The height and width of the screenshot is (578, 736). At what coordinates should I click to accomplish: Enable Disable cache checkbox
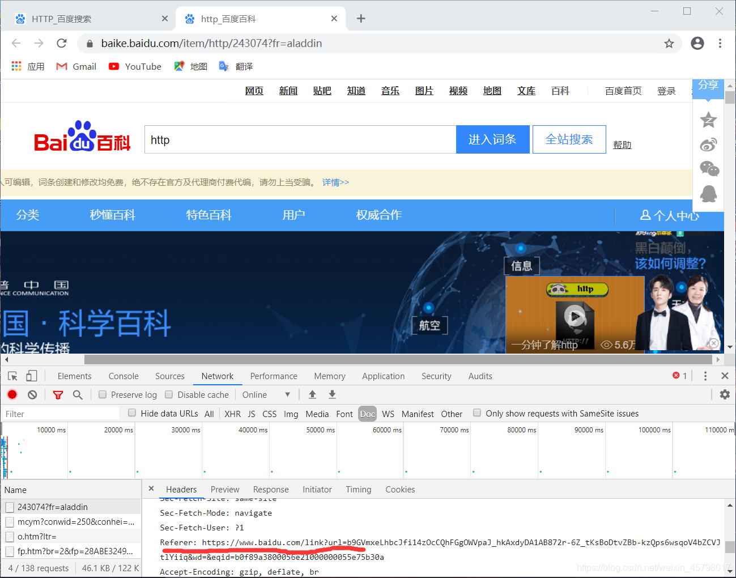click(169, 394)
